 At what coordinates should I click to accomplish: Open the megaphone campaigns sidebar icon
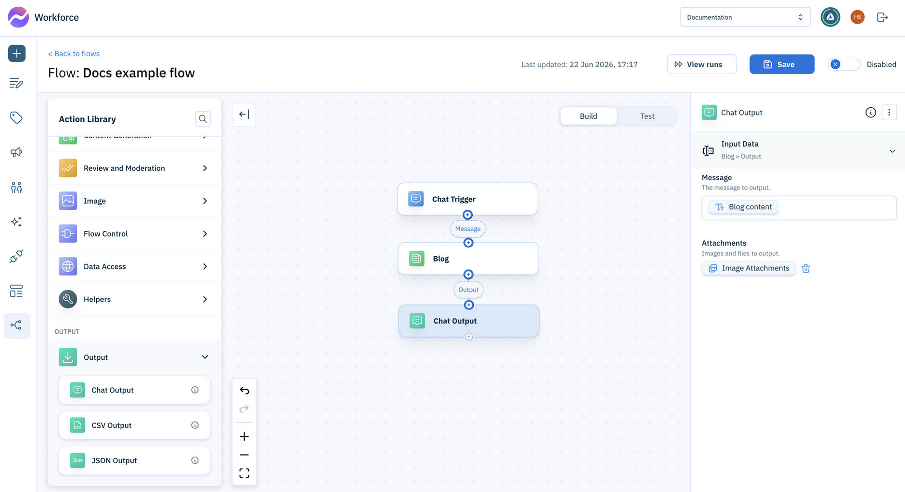coord(16,152)
